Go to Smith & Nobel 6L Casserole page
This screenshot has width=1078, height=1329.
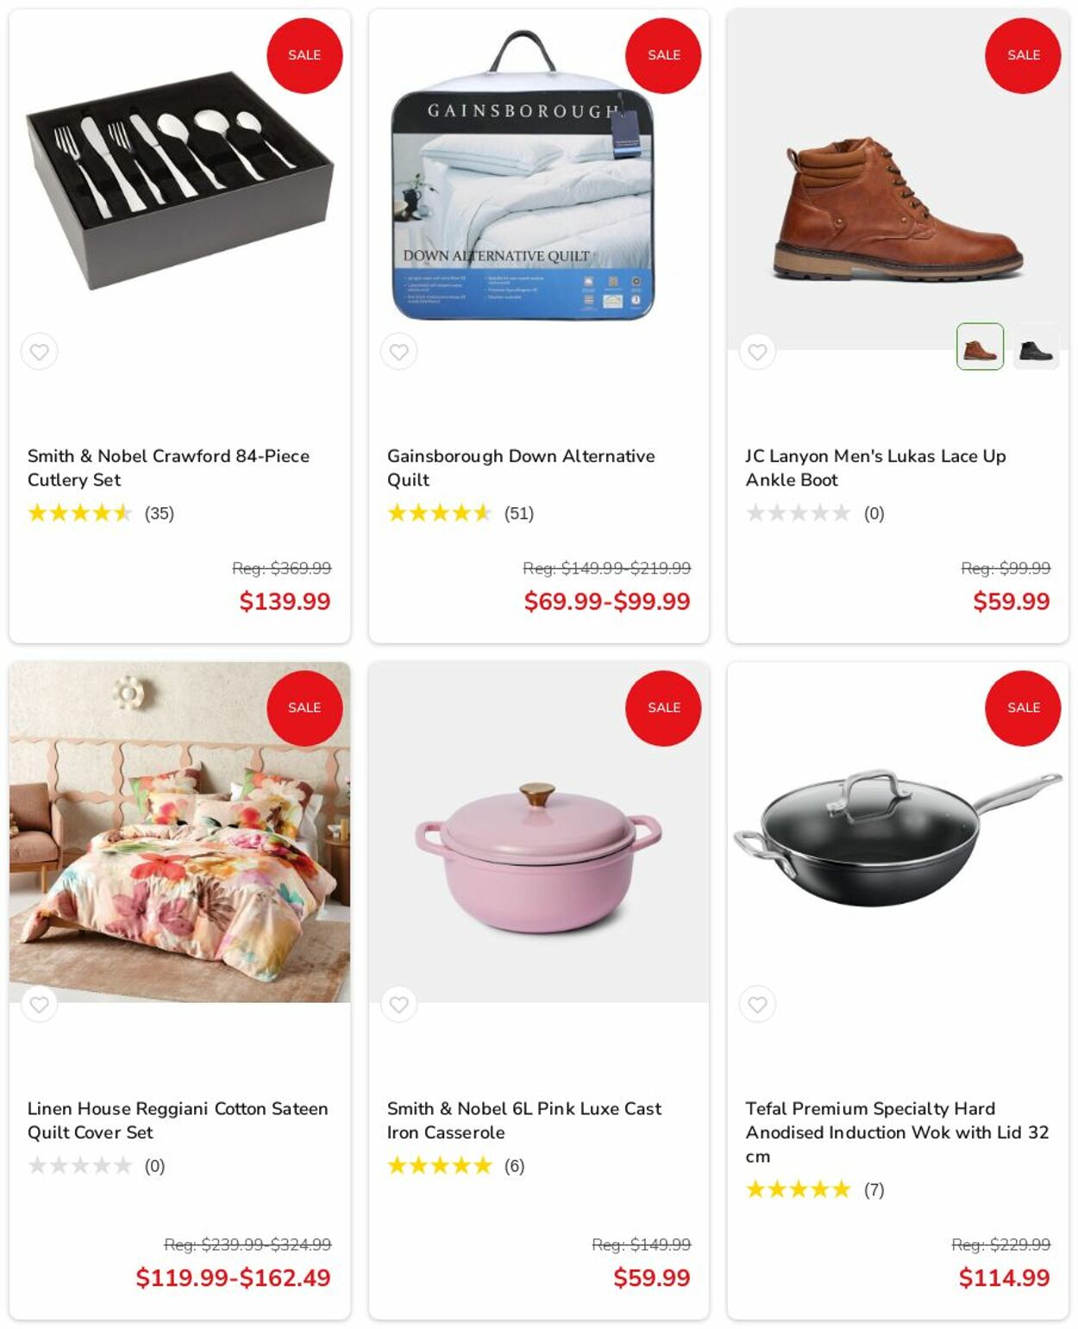(x=523, y=1120)
